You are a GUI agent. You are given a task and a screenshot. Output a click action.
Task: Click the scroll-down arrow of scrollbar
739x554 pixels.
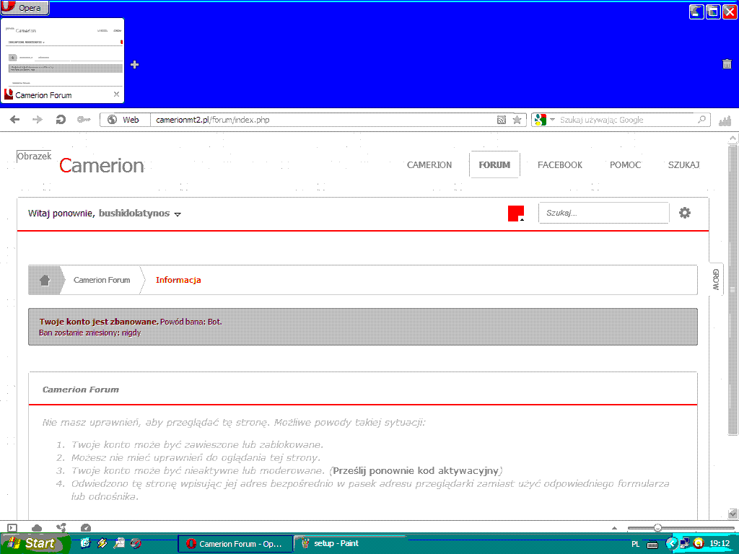click(733, 513)
